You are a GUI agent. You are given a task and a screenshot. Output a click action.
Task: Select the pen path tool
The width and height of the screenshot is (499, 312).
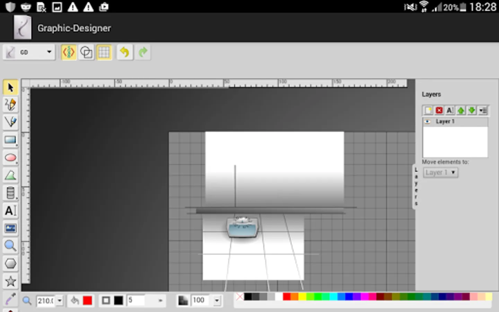[x=10, y=122]
